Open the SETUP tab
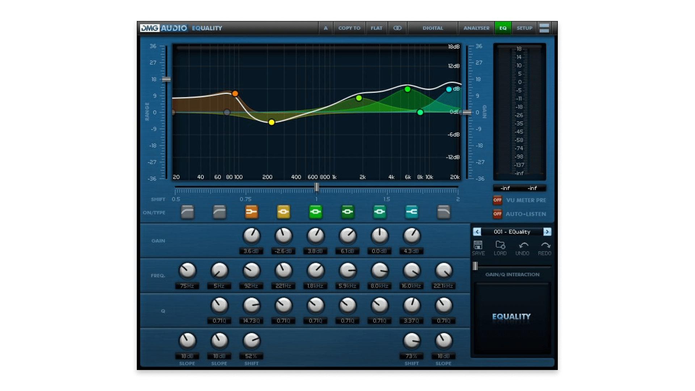This screenshot has height=391, width=695. click(525, 28)
